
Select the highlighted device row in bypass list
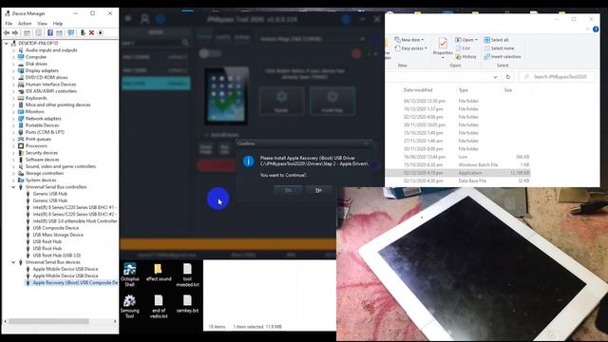point(156,84)
